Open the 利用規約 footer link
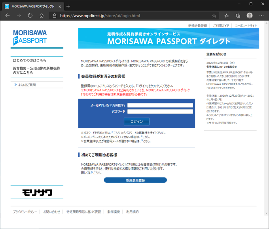 pyautogui.click(x=132, y=212)
